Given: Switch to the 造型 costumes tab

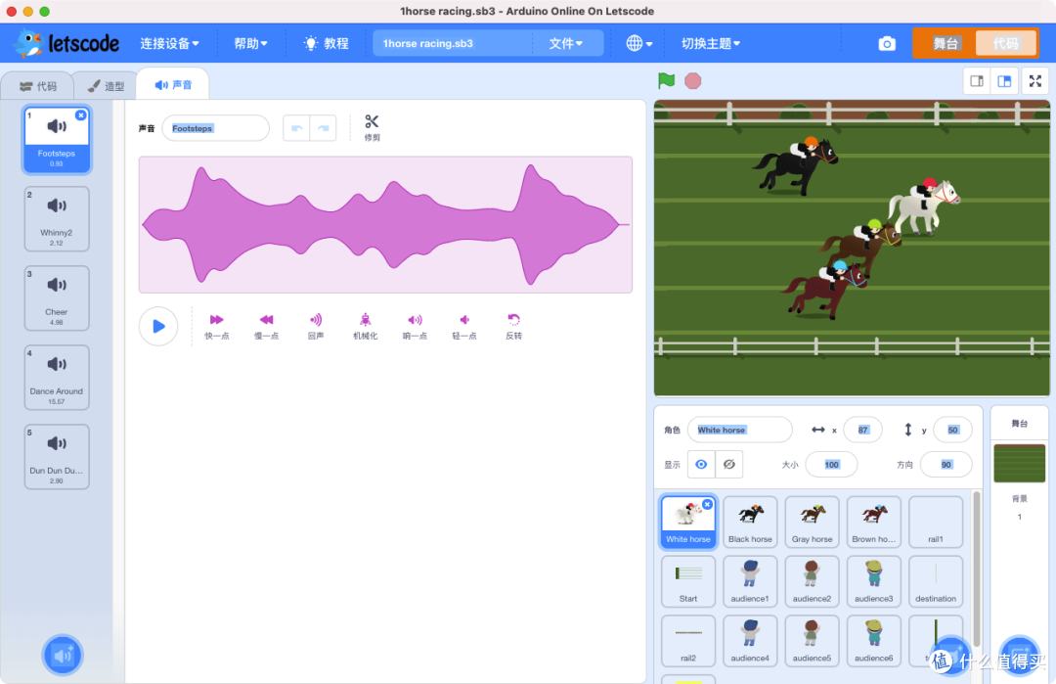Looking at the screenshot, I should pos(107,86).
